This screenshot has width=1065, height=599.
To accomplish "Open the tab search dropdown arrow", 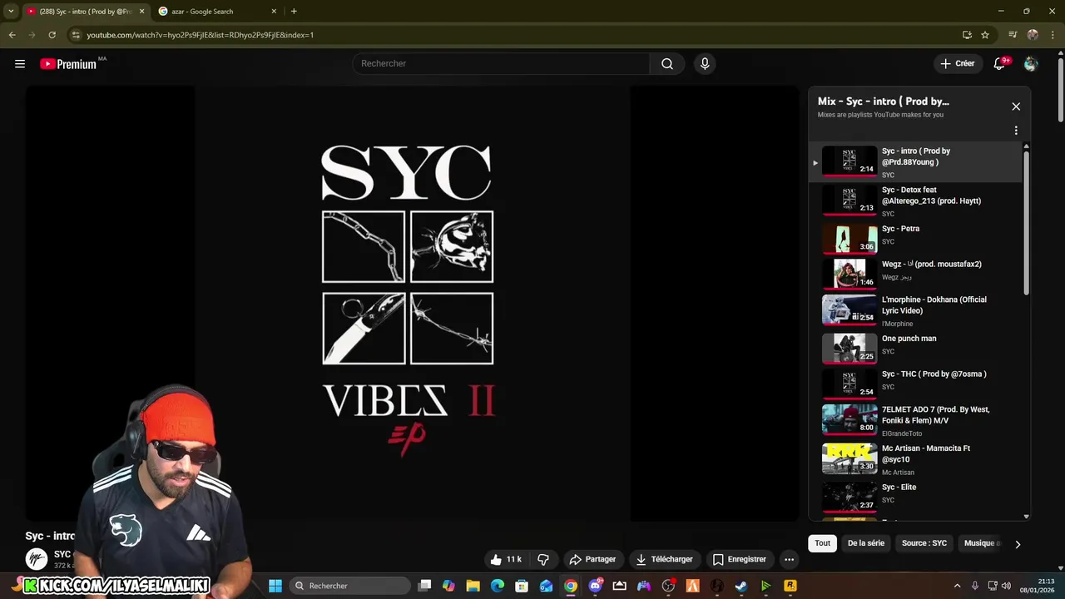I will pos(11,12).
